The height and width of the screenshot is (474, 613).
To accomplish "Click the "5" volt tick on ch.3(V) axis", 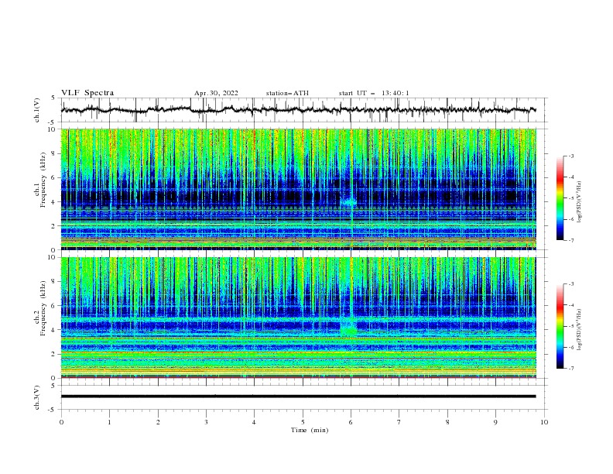I will [53, 386].
